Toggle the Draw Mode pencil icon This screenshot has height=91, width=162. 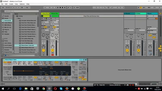138,8
